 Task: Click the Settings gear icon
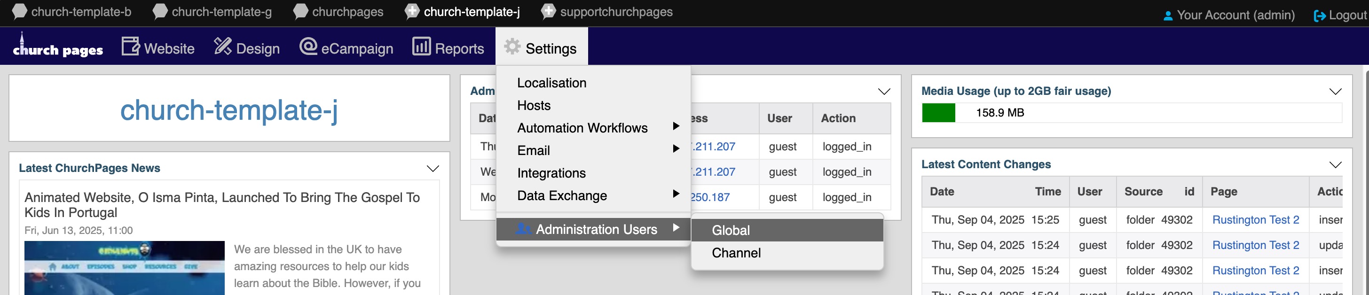click(x=512, y=47)
